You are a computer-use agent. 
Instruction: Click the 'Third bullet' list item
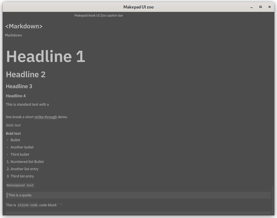20,154
